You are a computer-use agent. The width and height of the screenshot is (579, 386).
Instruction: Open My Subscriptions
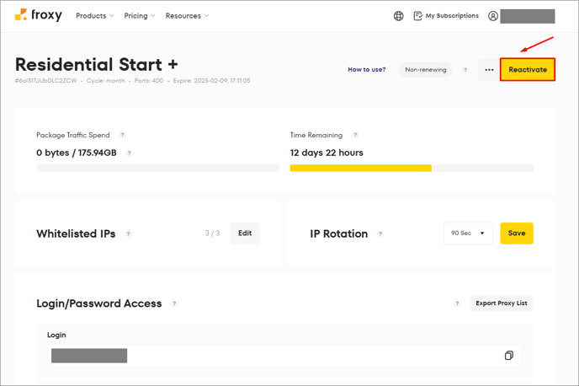click(446, 16)
